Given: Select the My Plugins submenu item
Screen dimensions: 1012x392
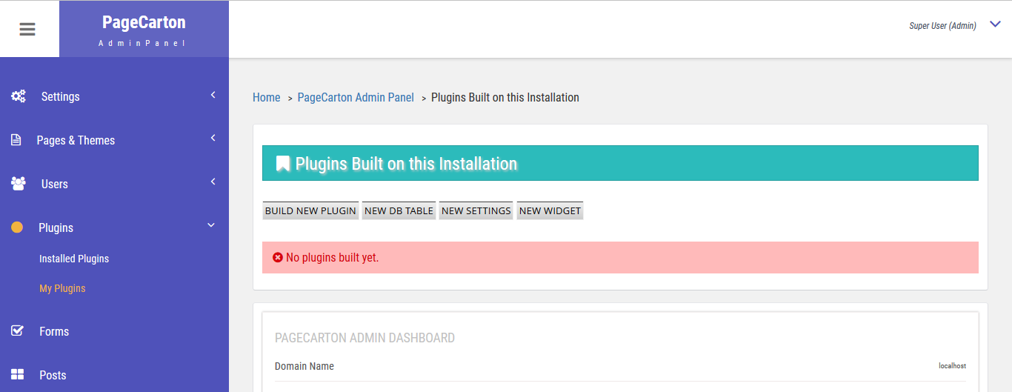Looking at the screenshot, I should click(62, 288).
